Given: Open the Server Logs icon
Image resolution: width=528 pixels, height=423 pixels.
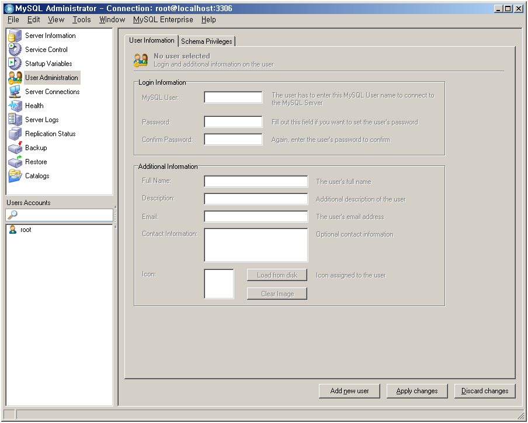Looking at the screenshot, I should click(15, 120).
